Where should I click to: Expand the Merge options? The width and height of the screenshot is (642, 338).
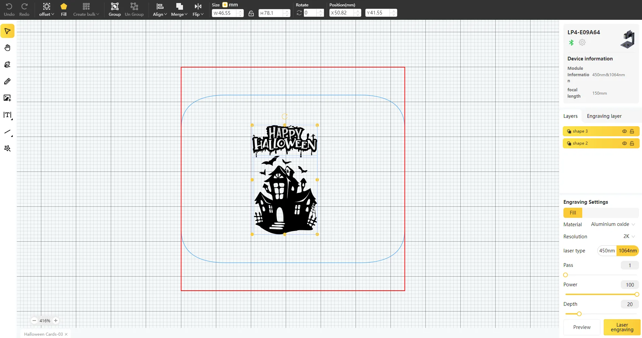tap(179, 9)
